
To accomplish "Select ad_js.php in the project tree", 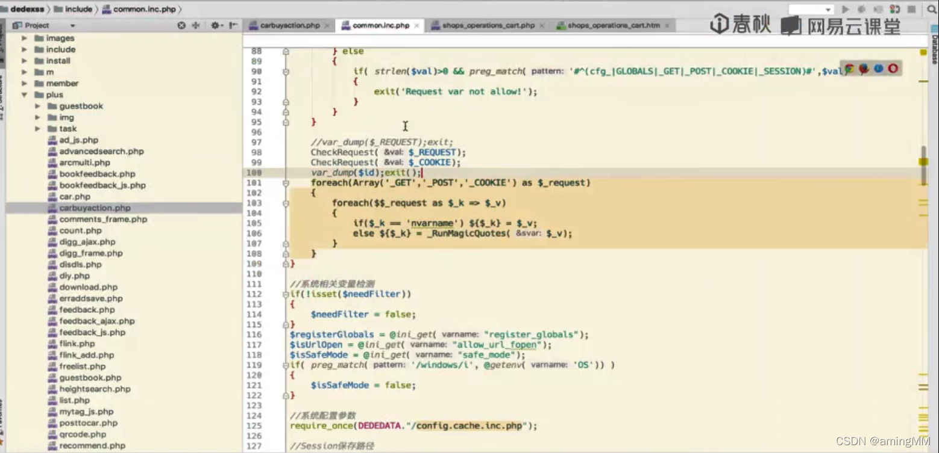I will pyautogui.click(x=78, y=140).
